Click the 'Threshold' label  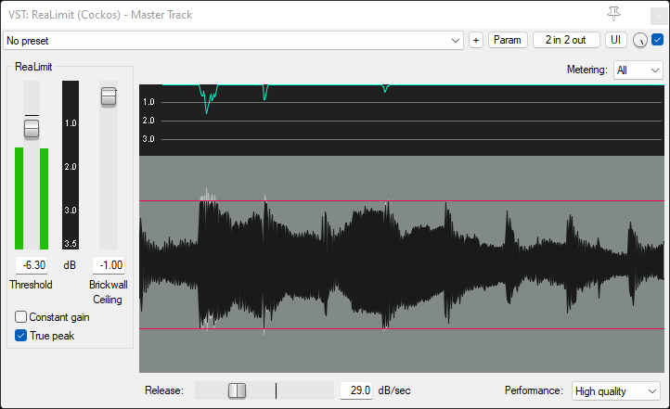tap(32, 285)
